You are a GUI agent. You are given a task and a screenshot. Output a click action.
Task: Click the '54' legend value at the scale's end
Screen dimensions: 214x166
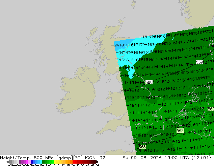[x=97, y=165]
